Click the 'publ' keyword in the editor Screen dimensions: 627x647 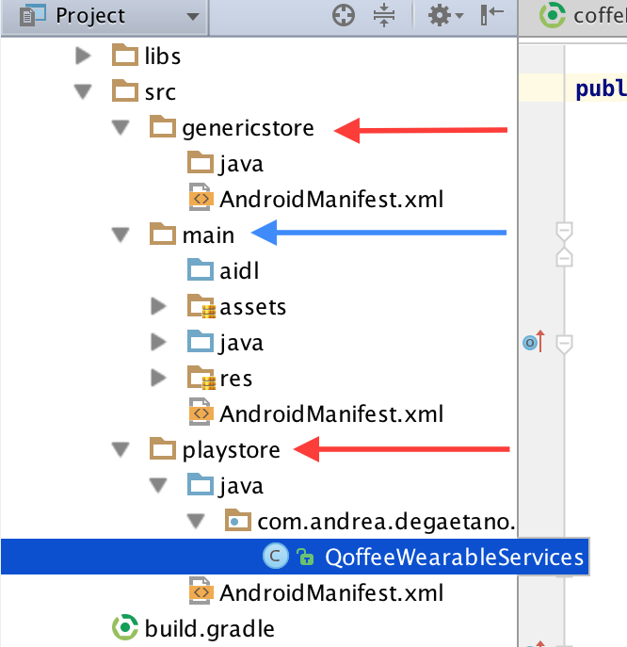click(601, 89)
